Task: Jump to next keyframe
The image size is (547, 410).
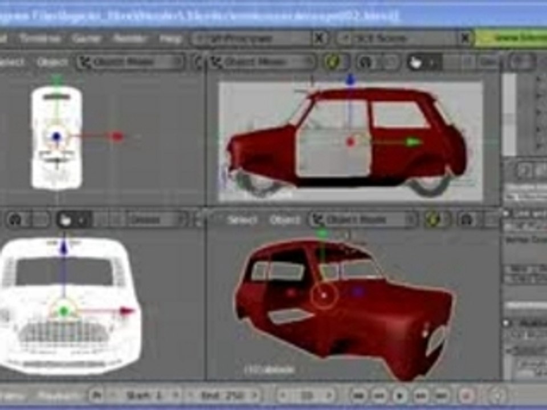Action: [421, 396]
